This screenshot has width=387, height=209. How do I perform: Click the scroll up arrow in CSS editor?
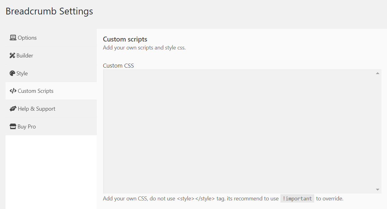pyautogui.click(x=378, y=73)
